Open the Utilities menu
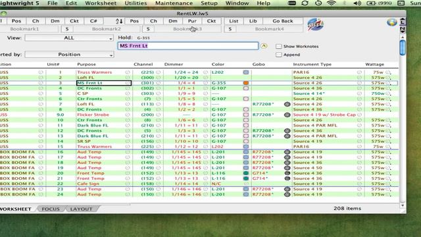 (136, 3)
